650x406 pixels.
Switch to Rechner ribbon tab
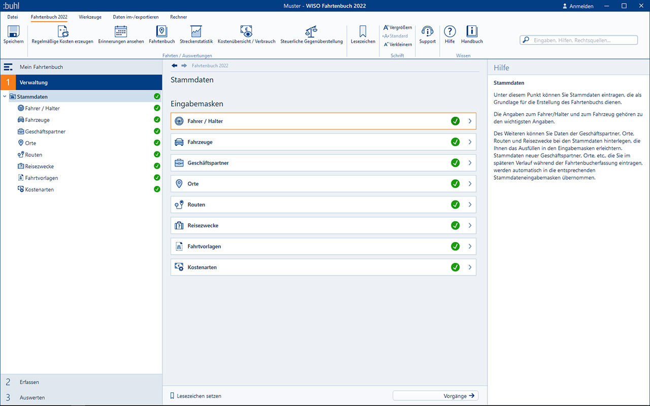tap(178, 17)
